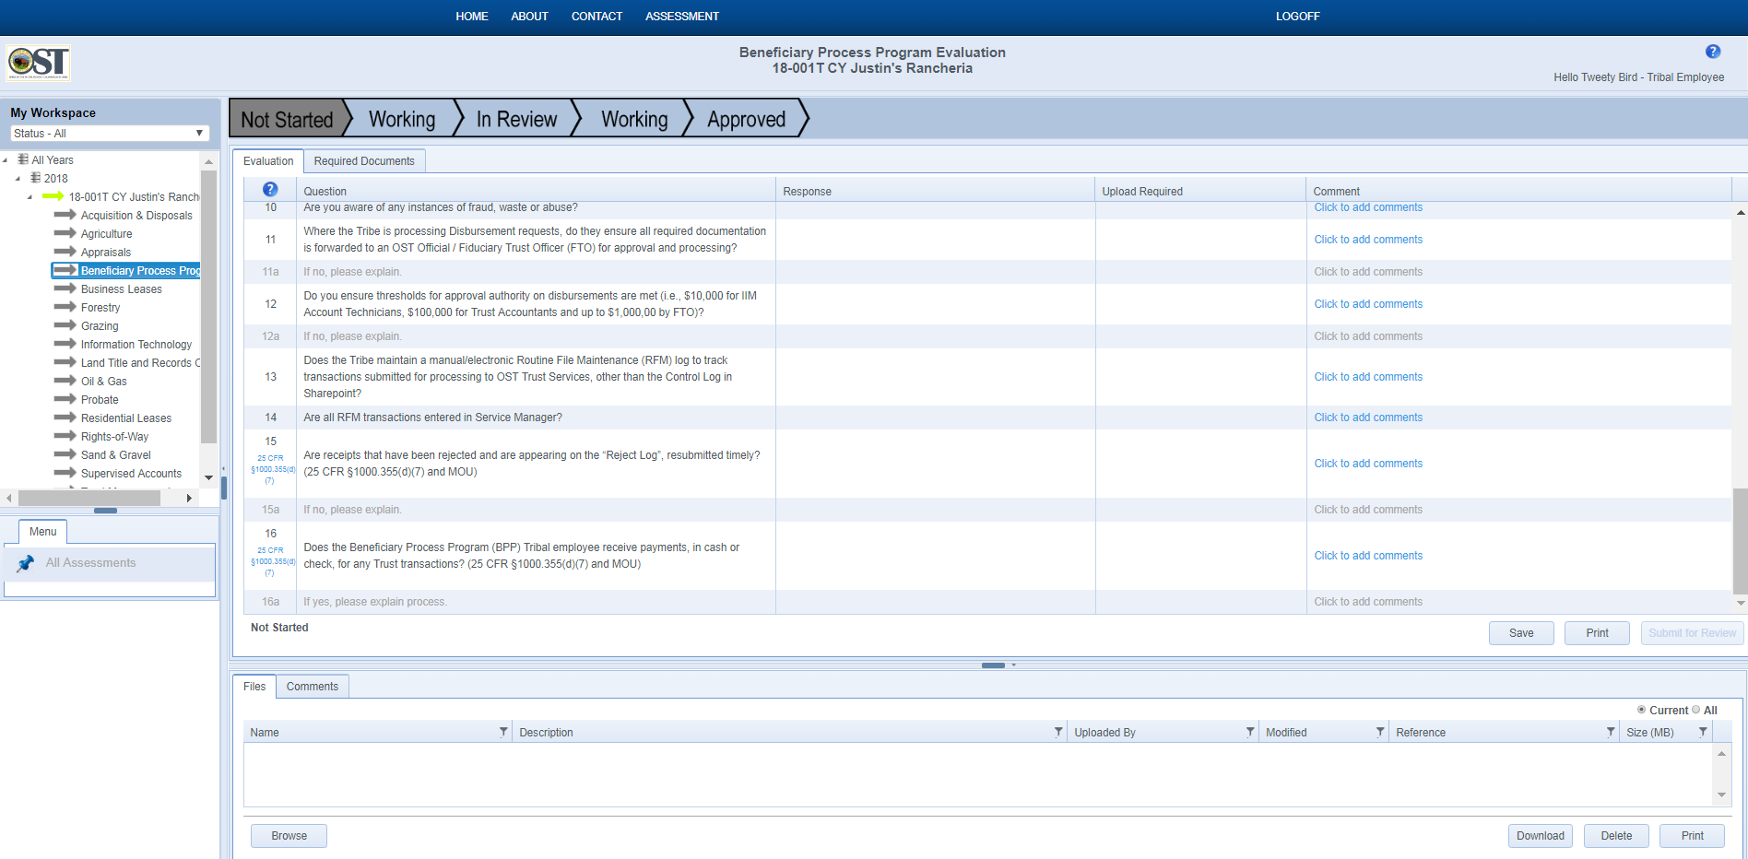Click the arrow icon beside Rights-of-Way
Viewport: 1748px width, 859px height.
pos(65,436)
